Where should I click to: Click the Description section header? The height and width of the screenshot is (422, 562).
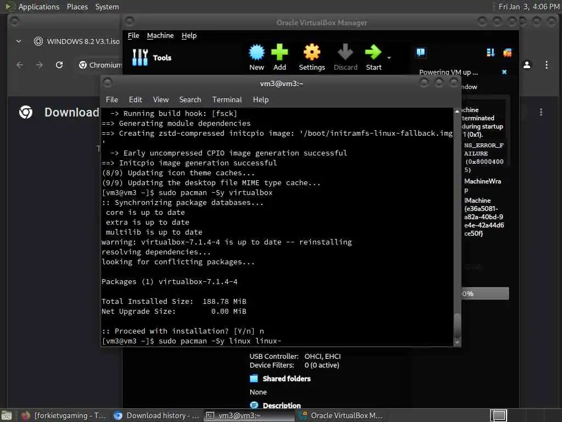(x=282, y=406)
